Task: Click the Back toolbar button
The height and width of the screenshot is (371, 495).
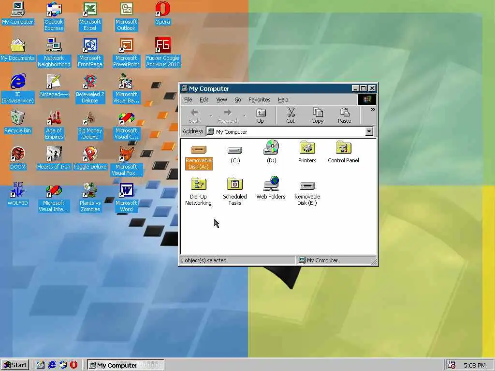Action: click(194, 116)
